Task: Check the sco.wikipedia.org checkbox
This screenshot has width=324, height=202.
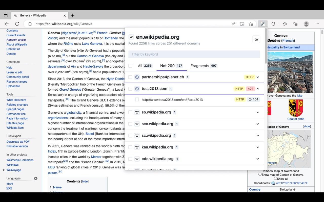Action: pyautogui.click(x=130, y=124)
